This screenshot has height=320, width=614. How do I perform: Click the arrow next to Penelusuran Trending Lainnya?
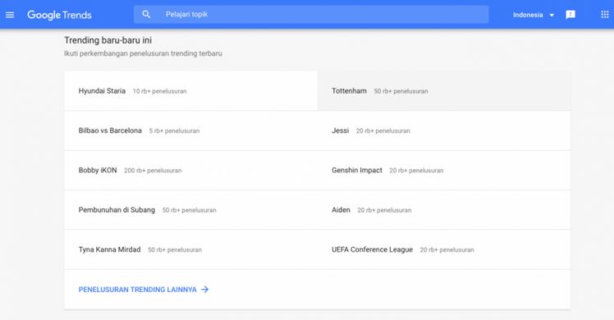(x=205, y=290)
